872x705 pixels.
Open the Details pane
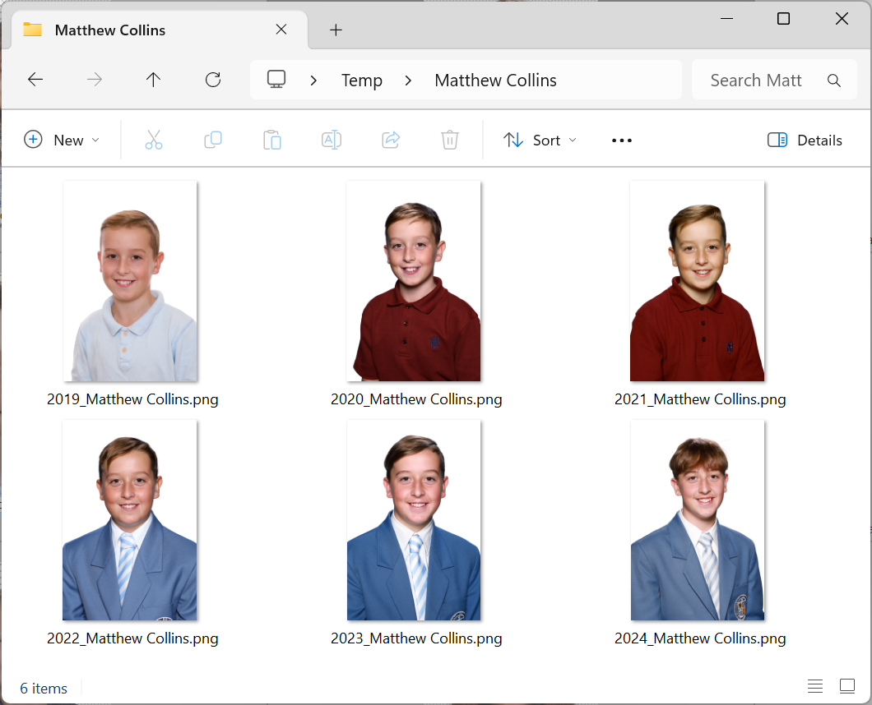pos(805,140)
